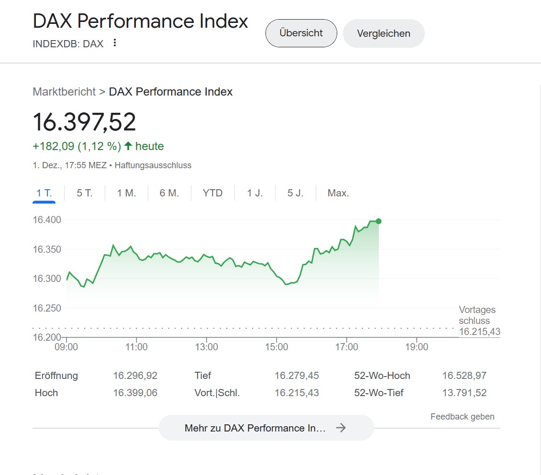
Task: Open the three-dot options menu beside INDEXDB: DAX
Action: pos(114,43)
